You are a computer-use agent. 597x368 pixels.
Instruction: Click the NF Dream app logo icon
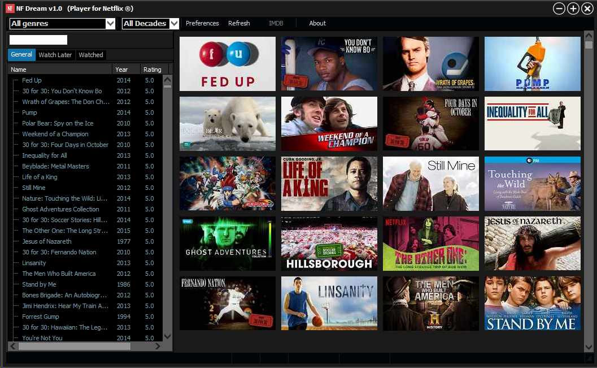(10, 8)
